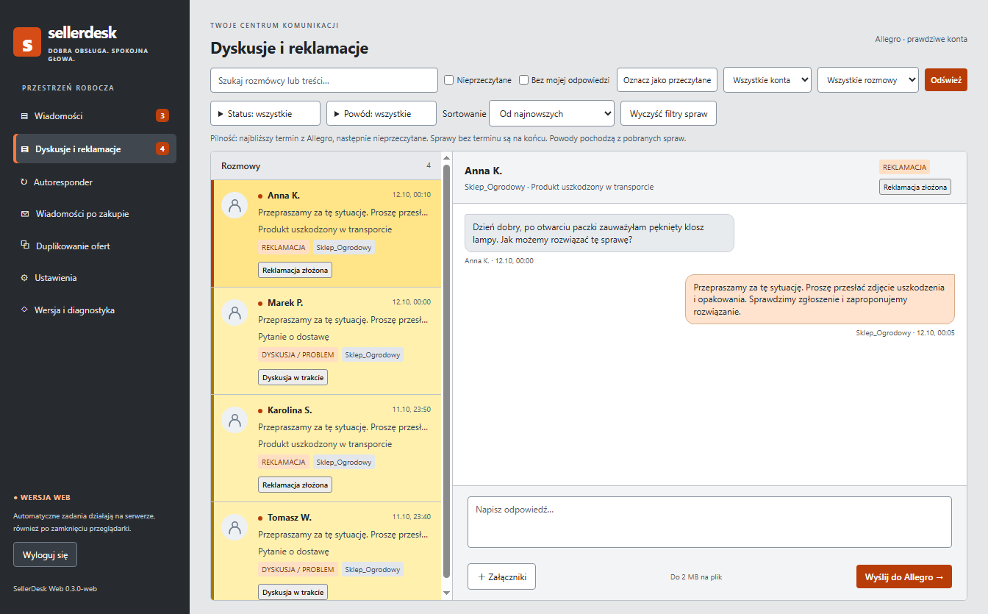Viewport: 988px width, 614px height.
Task: Click the Rozmowy count 4
Action: (429, 165)
